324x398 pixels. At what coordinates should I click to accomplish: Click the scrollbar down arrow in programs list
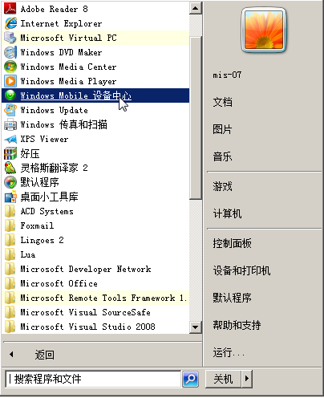(195, 327)
